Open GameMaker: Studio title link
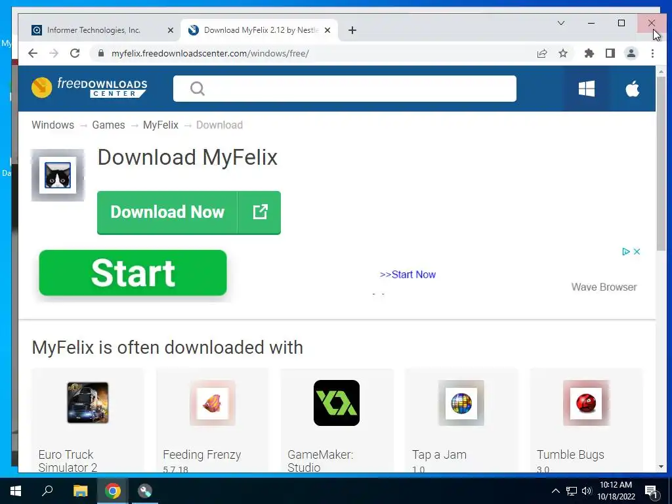 click(x=320, y=461)
